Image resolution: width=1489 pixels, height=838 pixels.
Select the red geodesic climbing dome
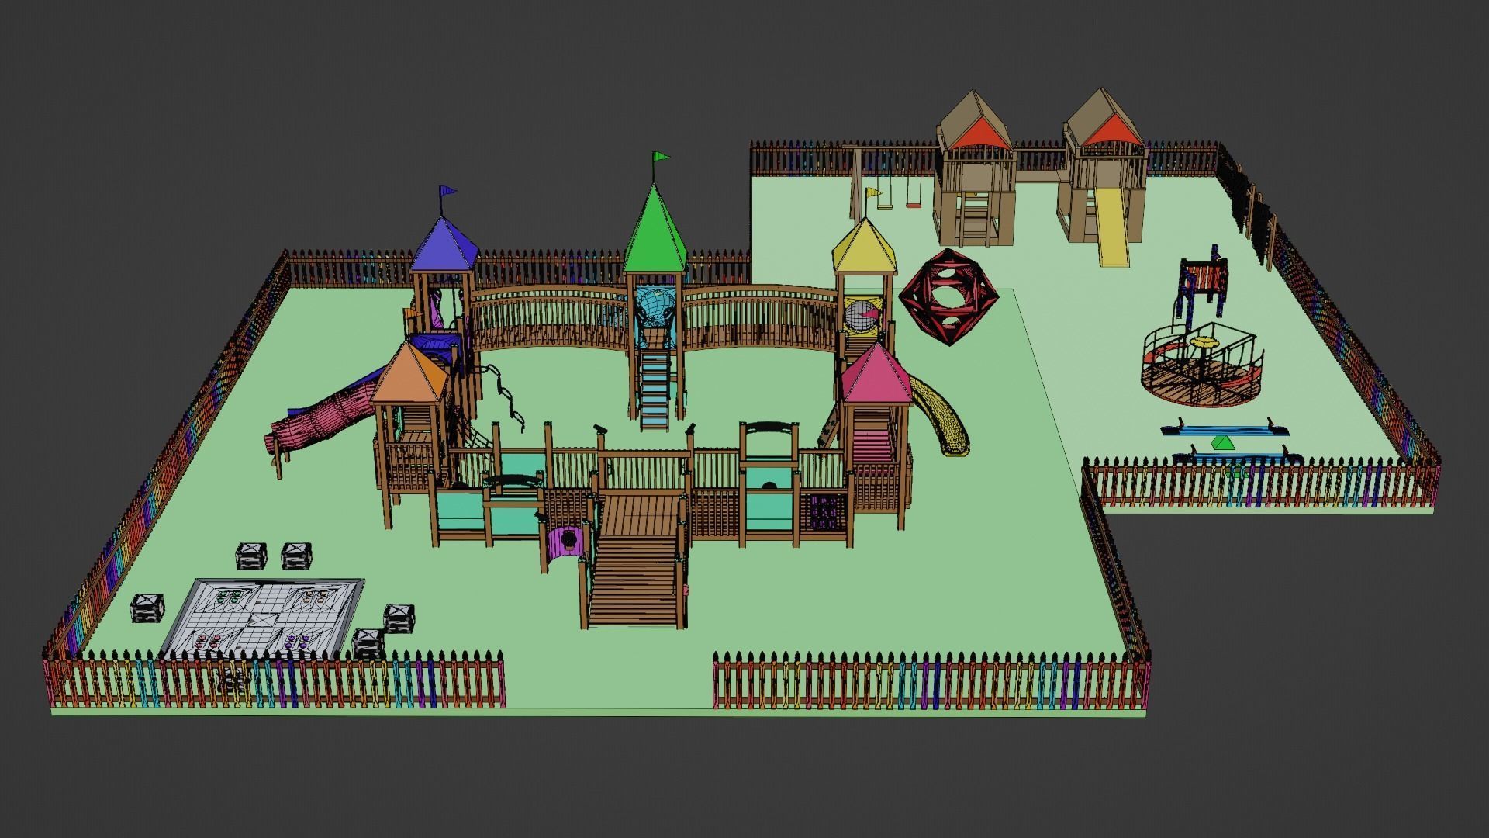(949, 297)
